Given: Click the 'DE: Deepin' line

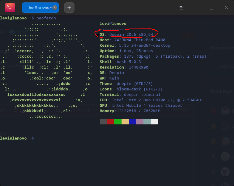Looking at the screenshot, I should (x=112, y=73).
